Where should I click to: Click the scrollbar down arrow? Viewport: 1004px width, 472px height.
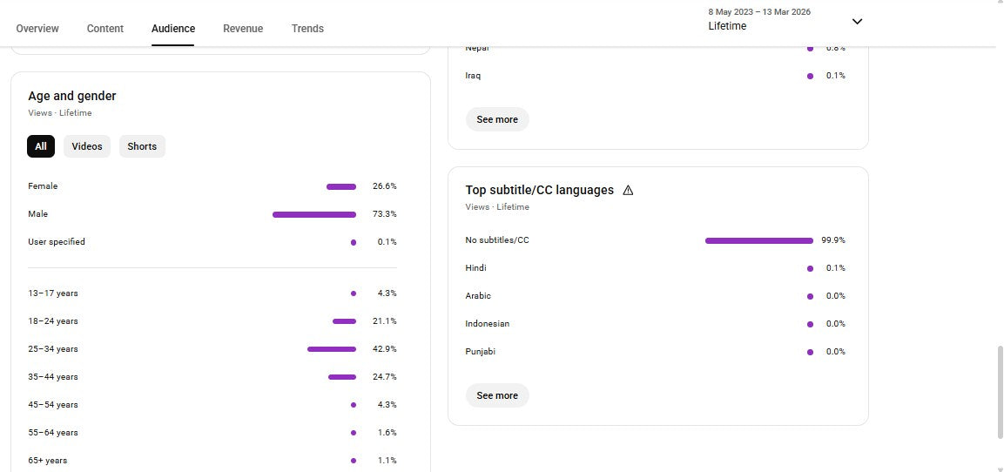998,468
